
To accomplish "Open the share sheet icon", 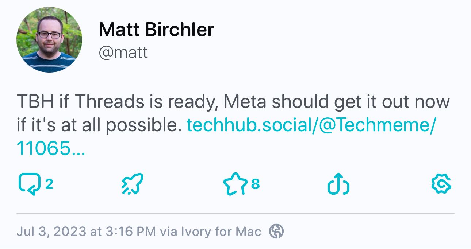I will tap(338, 184).
